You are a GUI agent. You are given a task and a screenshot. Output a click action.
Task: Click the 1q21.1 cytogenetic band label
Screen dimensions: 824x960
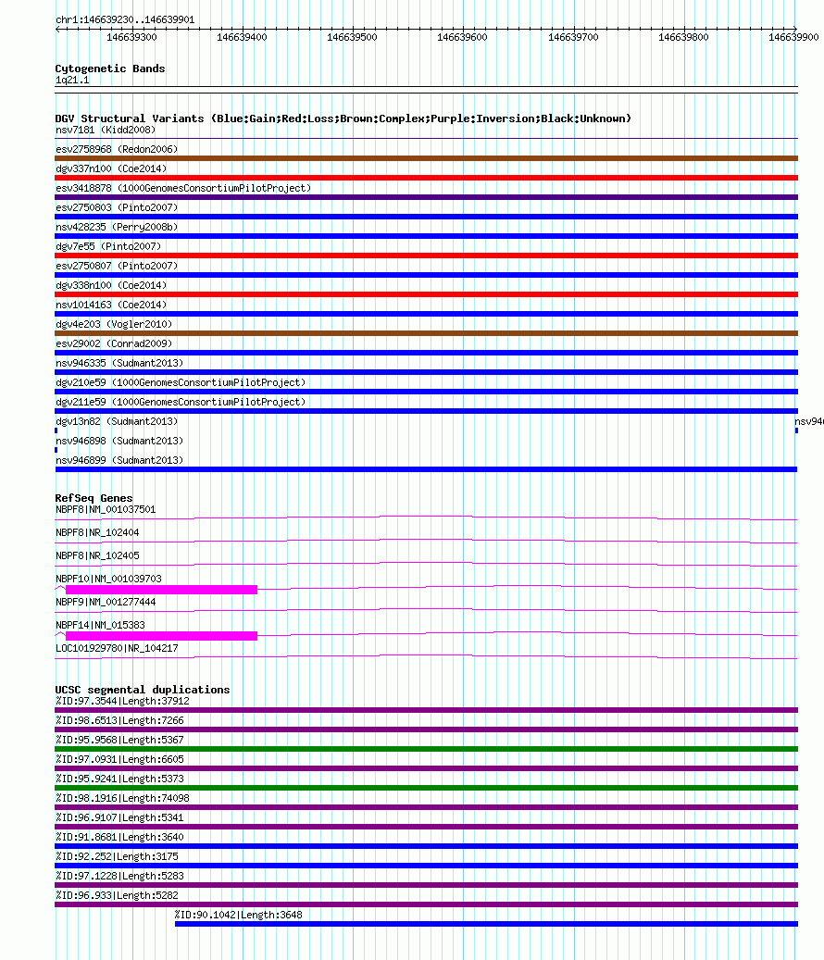click(72, 81)
